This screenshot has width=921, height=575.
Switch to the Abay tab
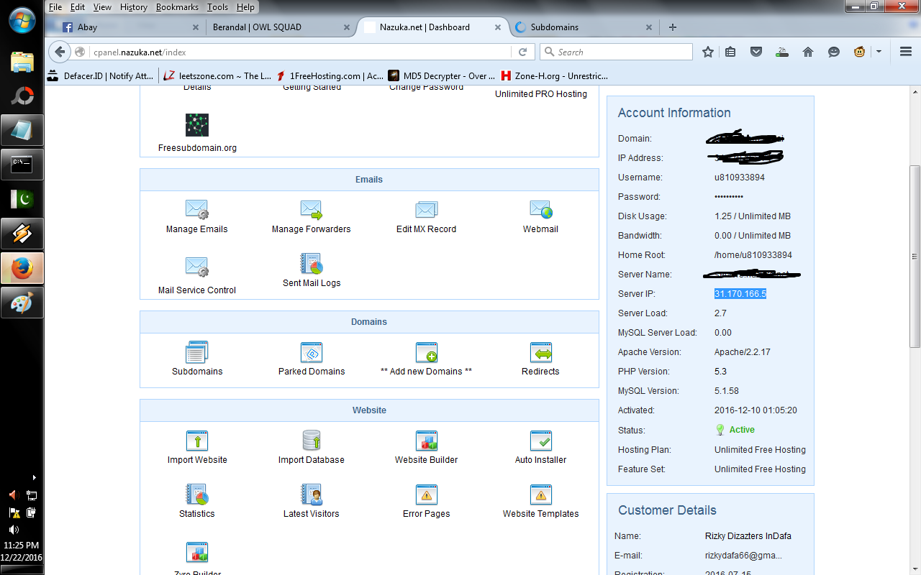pos(131,27)
